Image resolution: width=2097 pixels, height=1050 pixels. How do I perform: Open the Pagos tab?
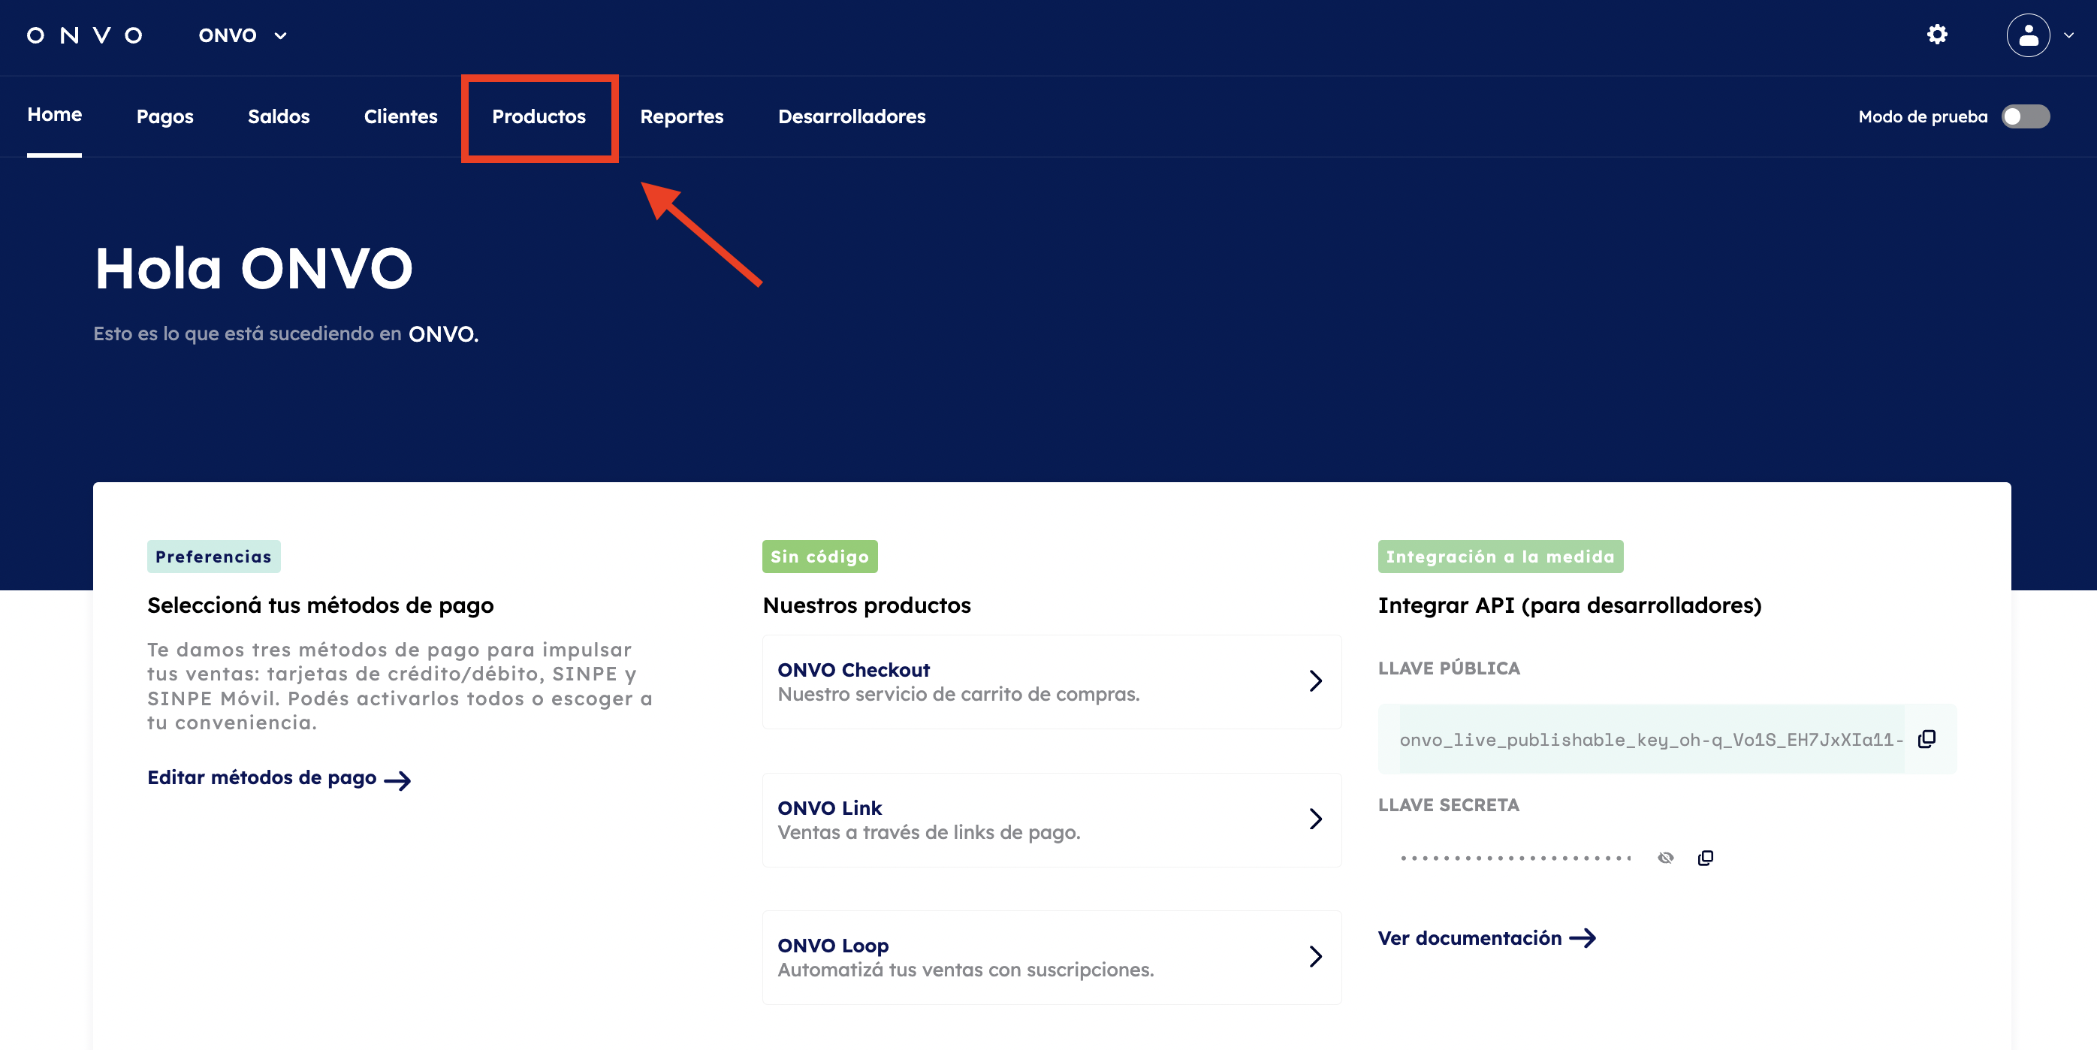[x=165, y=116]
